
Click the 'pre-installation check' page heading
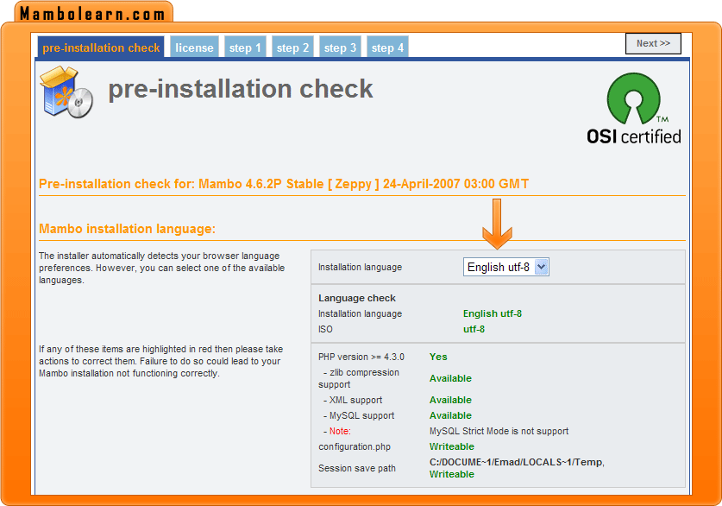coord(241,89)
